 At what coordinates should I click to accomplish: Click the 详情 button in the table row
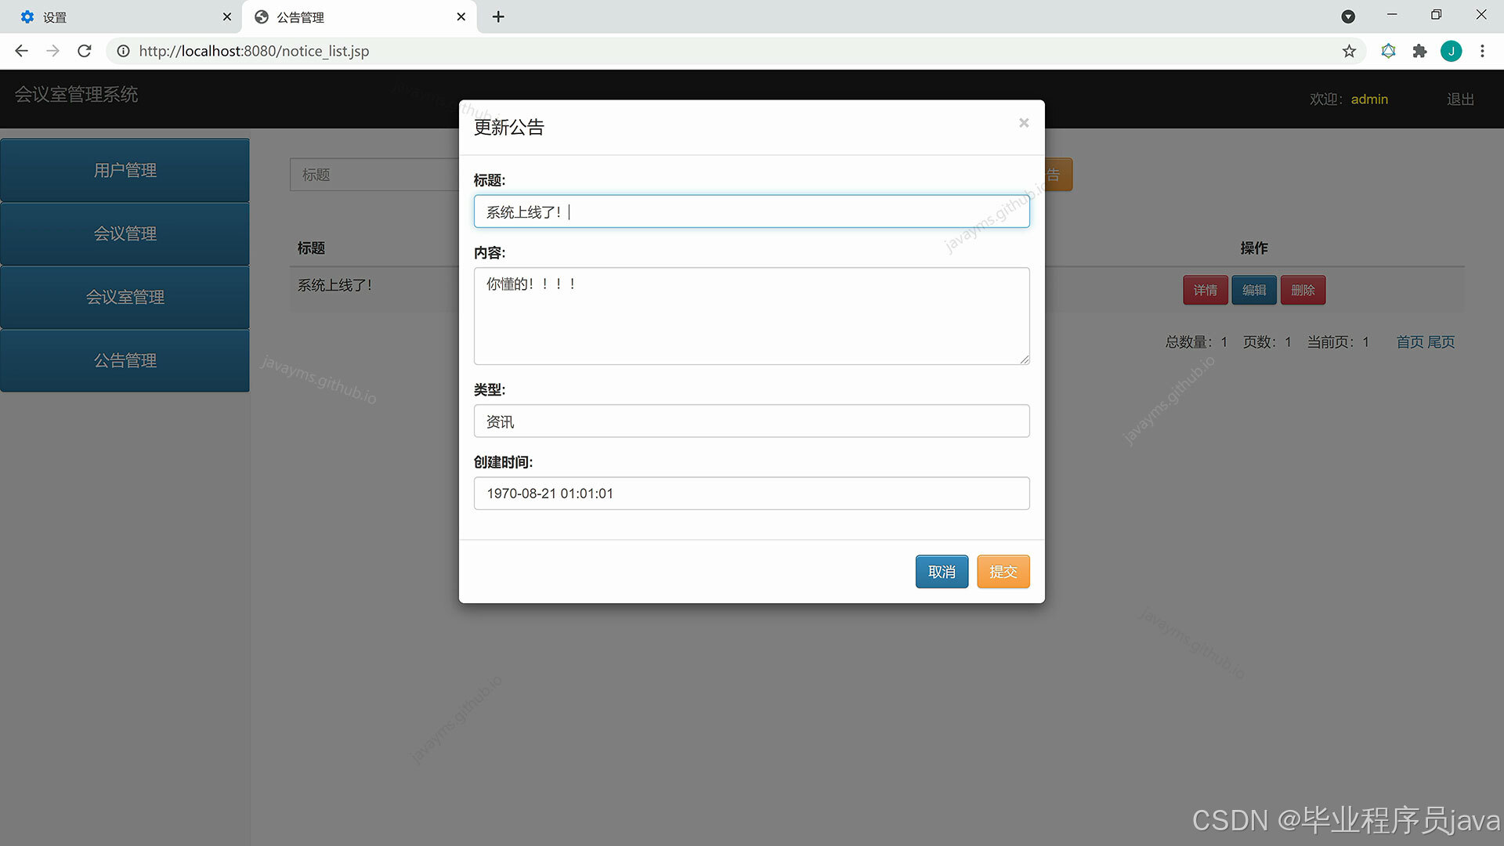point(1205,291)
